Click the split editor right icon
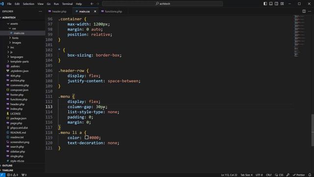 [304, 11]
